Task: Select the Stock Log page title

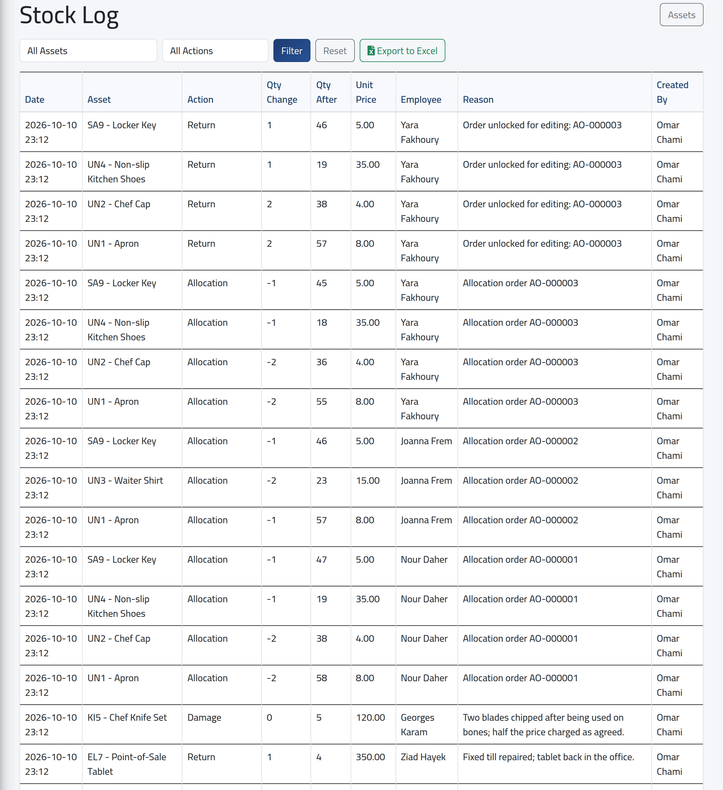Action: 69,15
